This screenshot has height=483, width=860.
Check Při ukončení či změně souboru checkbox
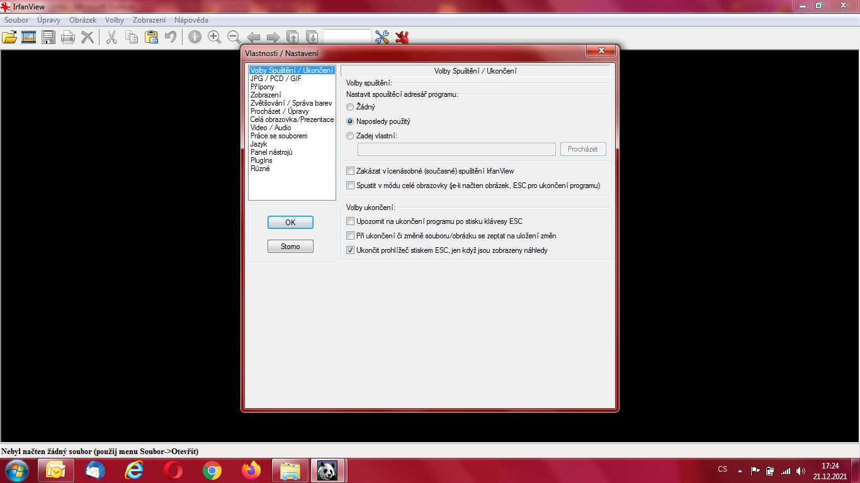click(x=451, y=236)
